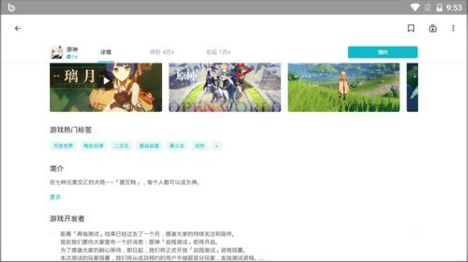Switch to the 详情 tab

[x=106, y=53]
